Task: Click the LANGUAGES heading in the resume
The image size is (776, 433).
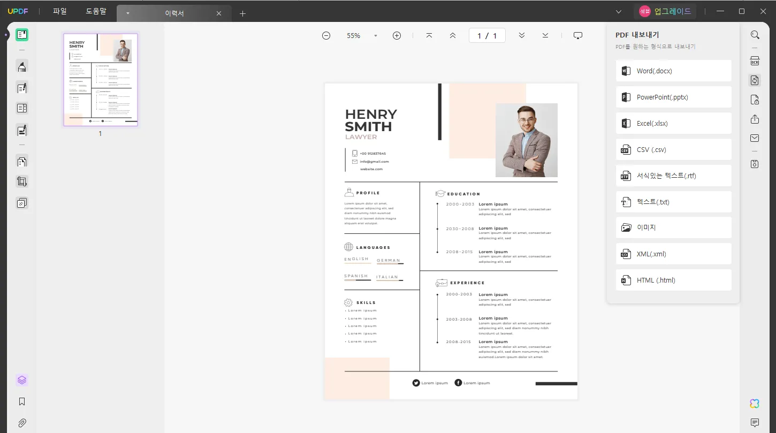Action: (373, 247)
